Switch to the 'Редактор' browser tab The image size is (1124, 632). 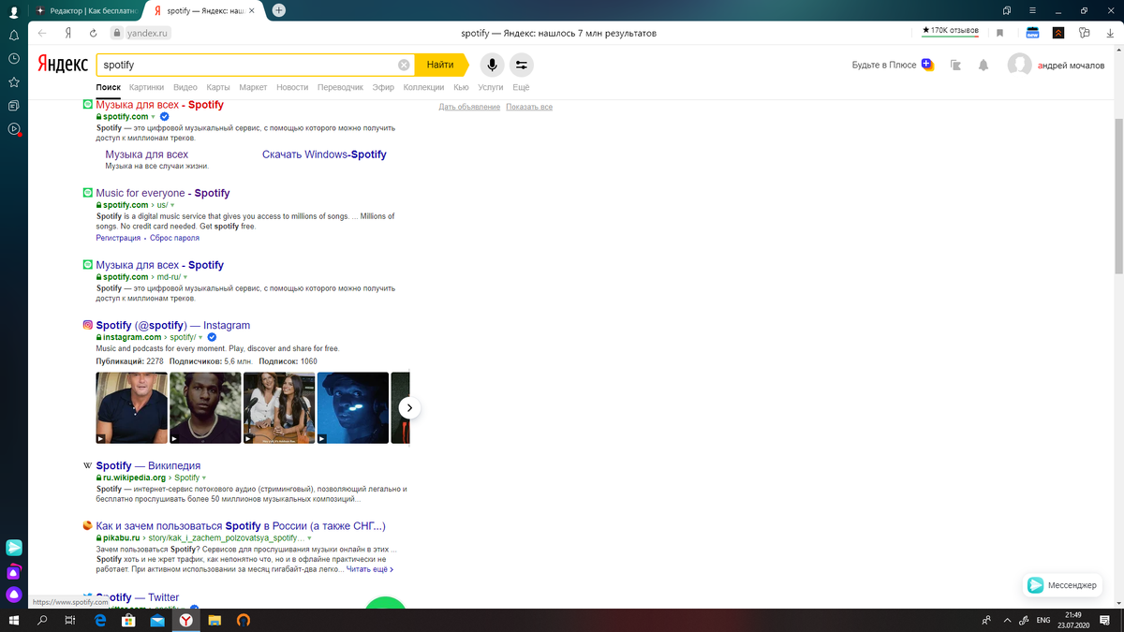pos(86,10)
